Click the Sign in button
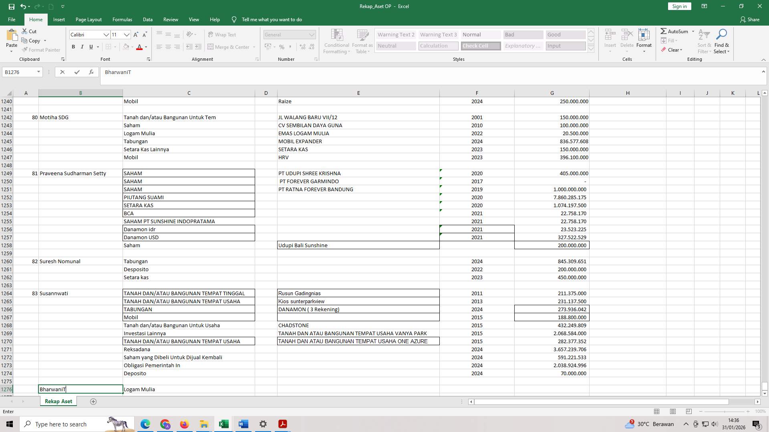Screen dimensions: 769x432 click(679, 6)
